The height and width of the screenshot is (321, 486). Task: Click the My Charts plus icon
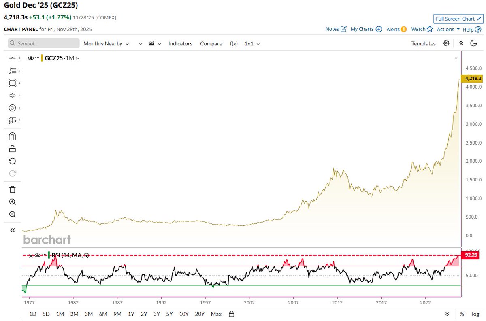[379, 29]
